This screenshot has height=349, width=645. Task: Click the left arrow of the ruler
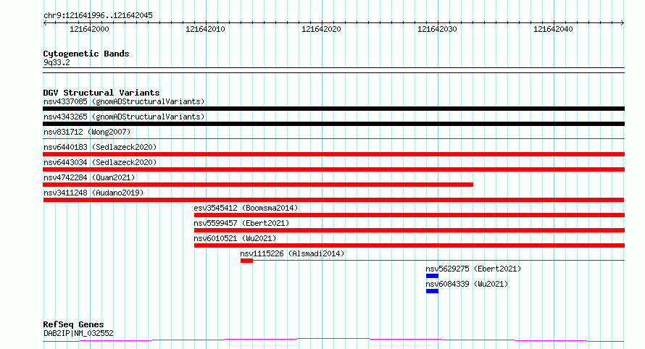click(x=45, y=23)
